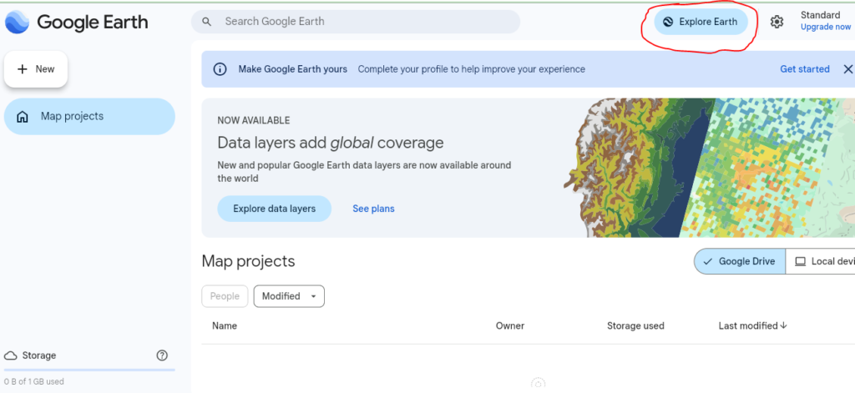Viewport: 855px width, 393px height.
Task: Click the Owner column header
Action: pos(510,326)
